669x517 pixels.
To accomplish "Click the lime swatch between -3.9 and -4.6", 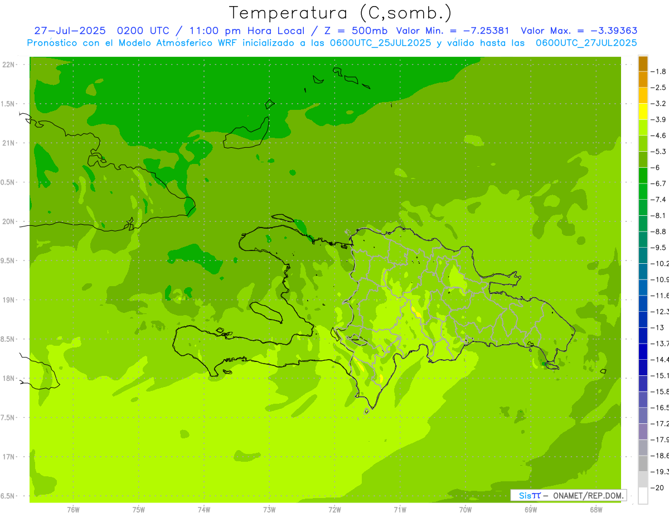I will (643, 127).
